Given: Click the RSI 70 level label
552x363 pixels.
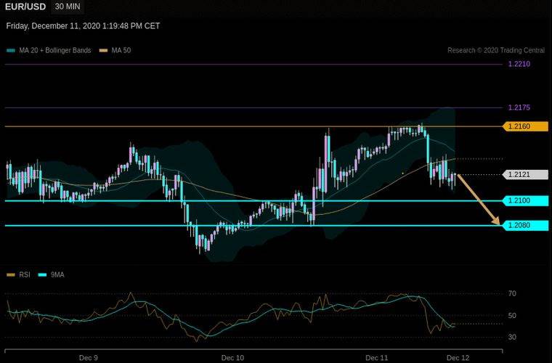Looking at the screenshot, I should point(512,293).
